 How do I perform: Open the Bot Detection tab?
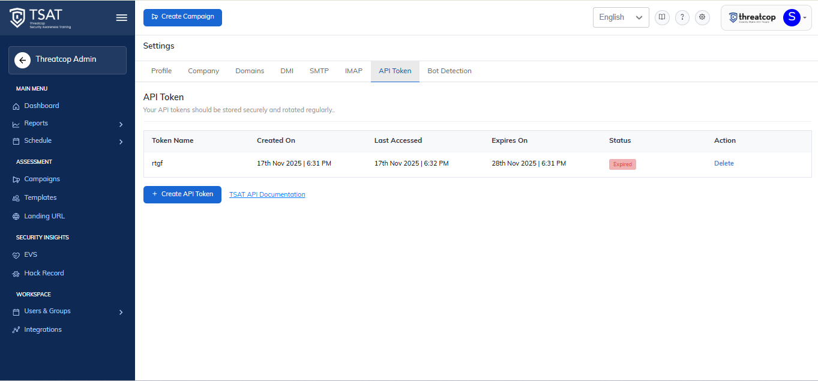(x=450, y=71)
